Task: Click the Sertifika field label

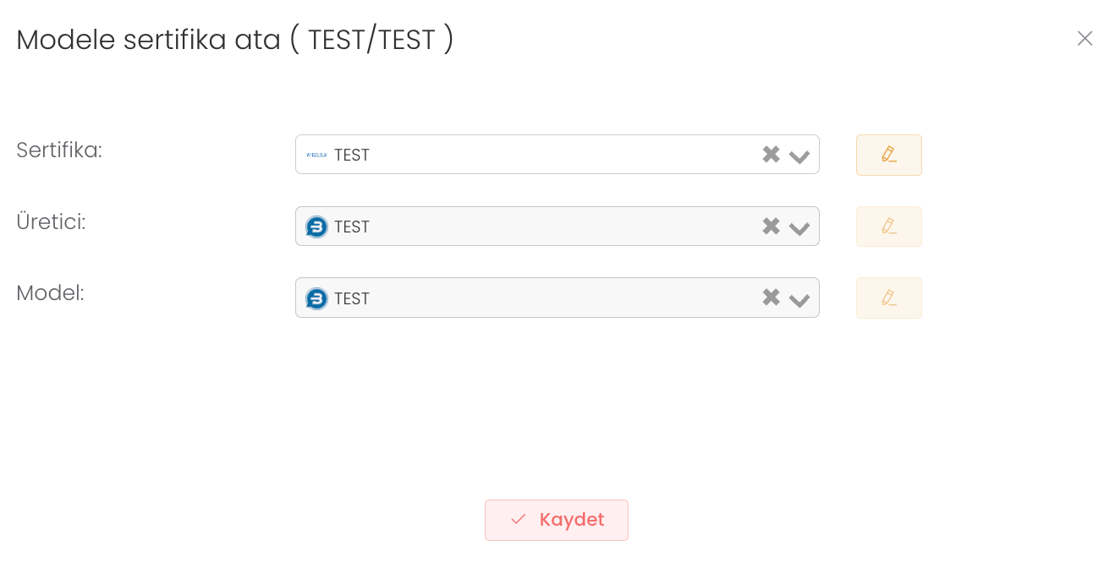Action: [x=59, y=150]
